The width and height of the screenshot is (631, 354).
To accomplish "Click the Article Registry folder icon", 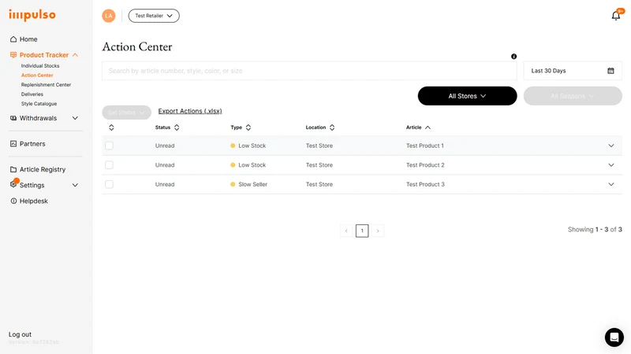I will (x=13, y=169).
